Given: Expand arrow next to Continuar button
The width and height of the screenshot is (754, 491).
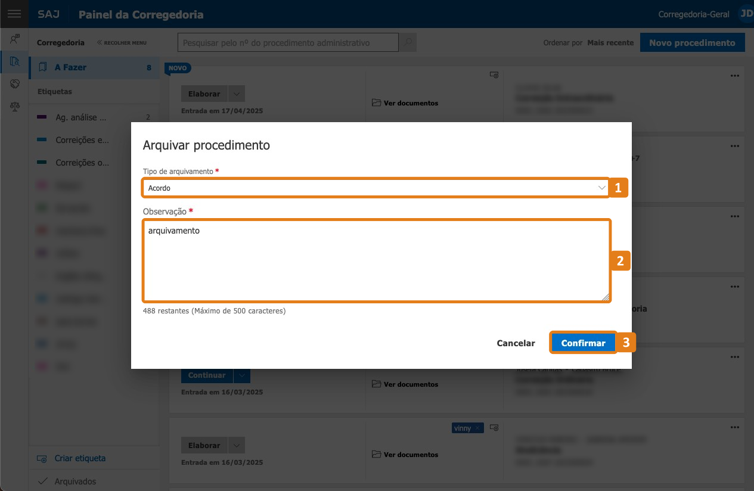Looking at the screenshot, I should coord(242,375).
